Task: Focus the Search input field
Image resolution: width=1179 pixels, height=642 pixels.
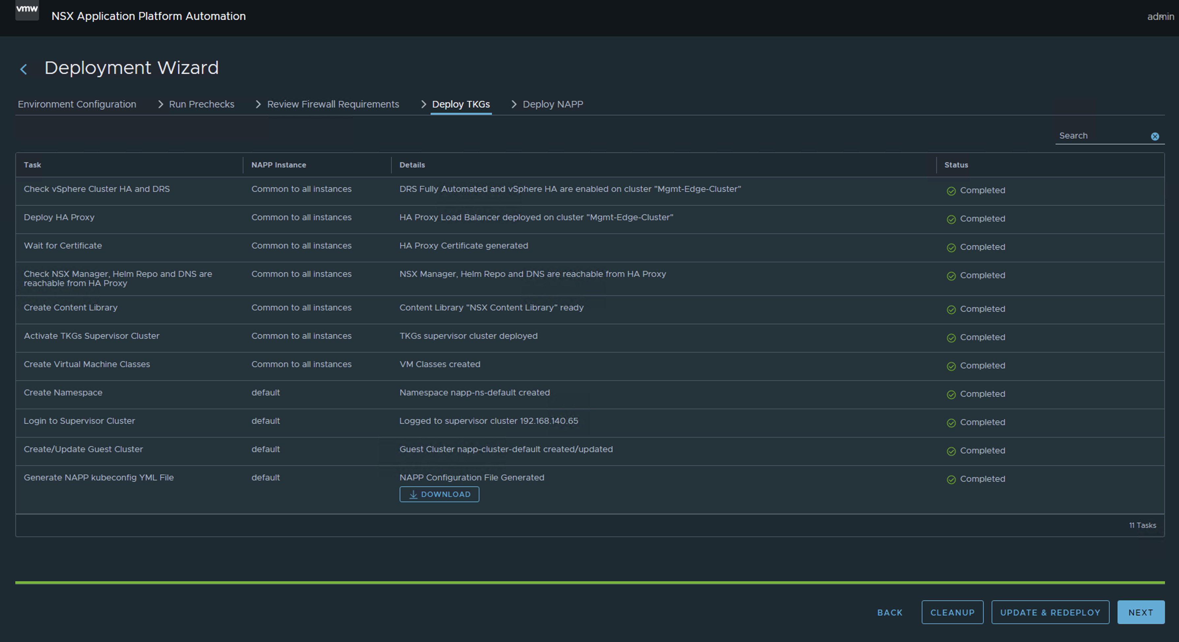Action: click(x=1101, y=136)
